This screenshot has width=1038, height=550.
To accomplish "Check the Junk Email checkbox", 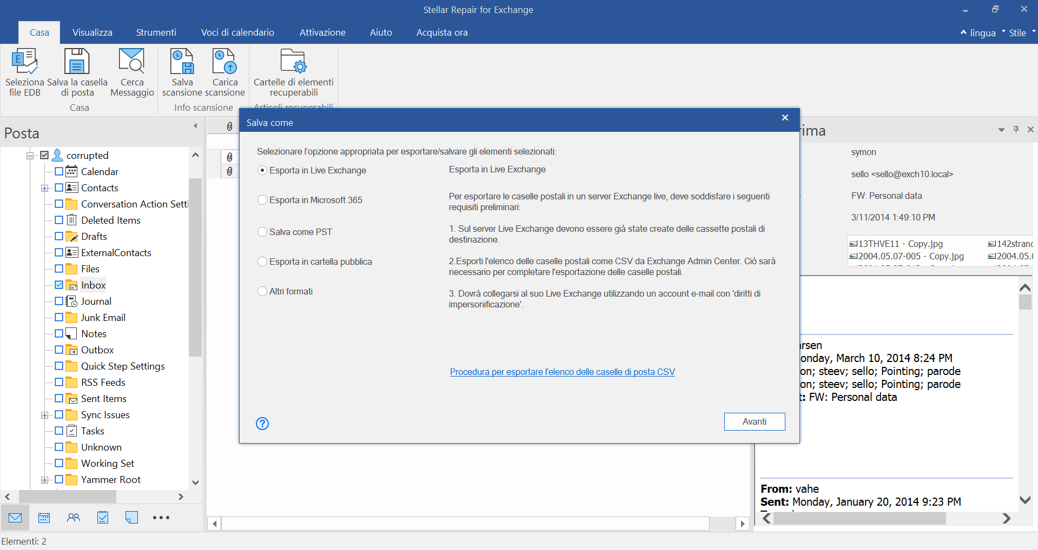I will click(59, 317).
